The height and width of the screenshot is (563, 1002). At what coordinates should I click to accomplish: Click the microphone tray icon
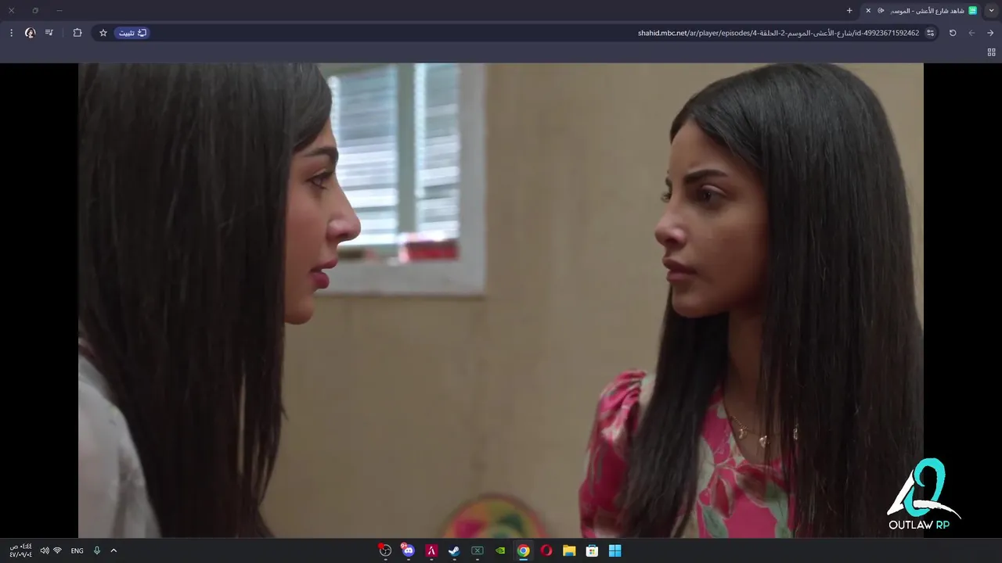(97, 550)
